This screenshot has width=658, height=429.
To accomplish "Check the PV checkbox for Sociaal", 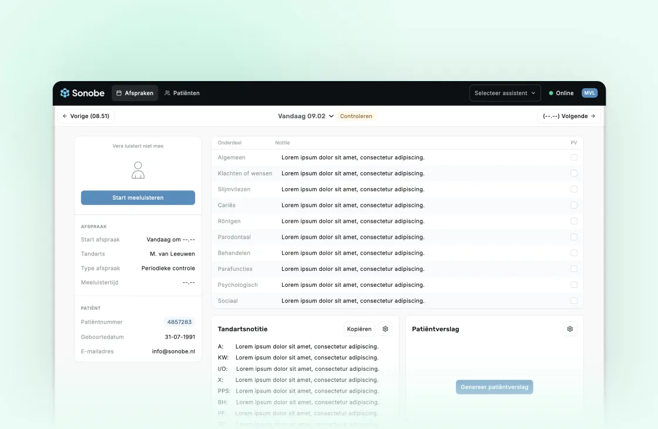I will tap(574, 300).
